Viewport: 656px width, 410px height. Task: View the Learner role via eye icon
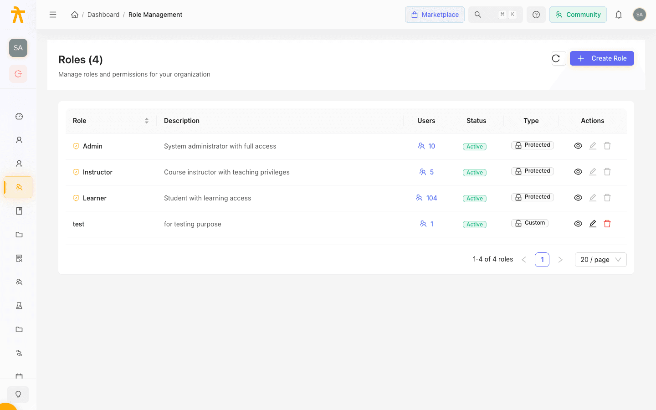(578, 198)
